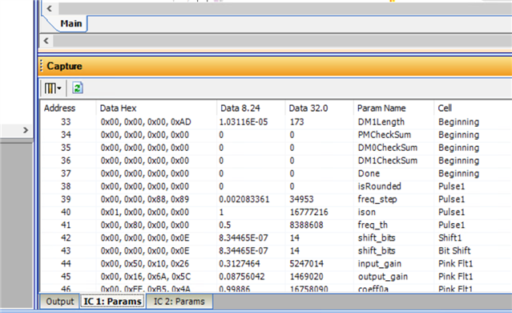Click the Data 32.0 column header
The image size is (512, 313).
coord(308,108)
